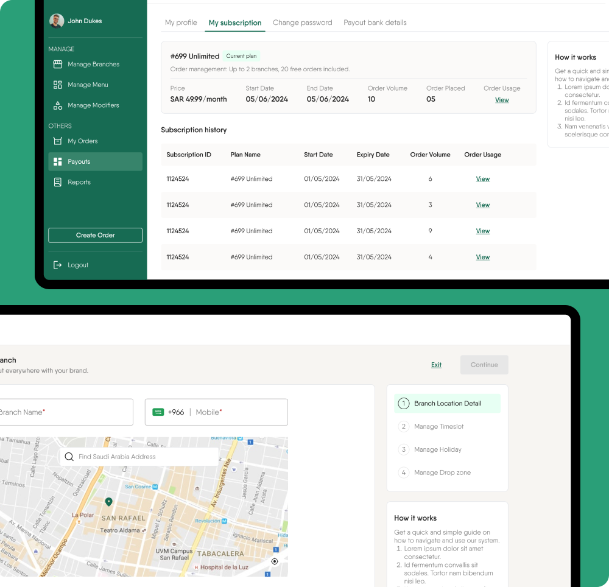Click John Dukes profile avatar
The width and height of the screenshot is (609, 587).
pyautogui.click(x=57, y=21)
